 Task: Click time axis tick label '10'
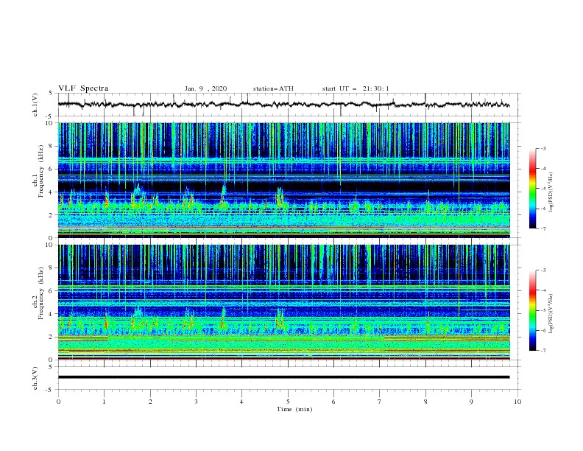[517, 402]
